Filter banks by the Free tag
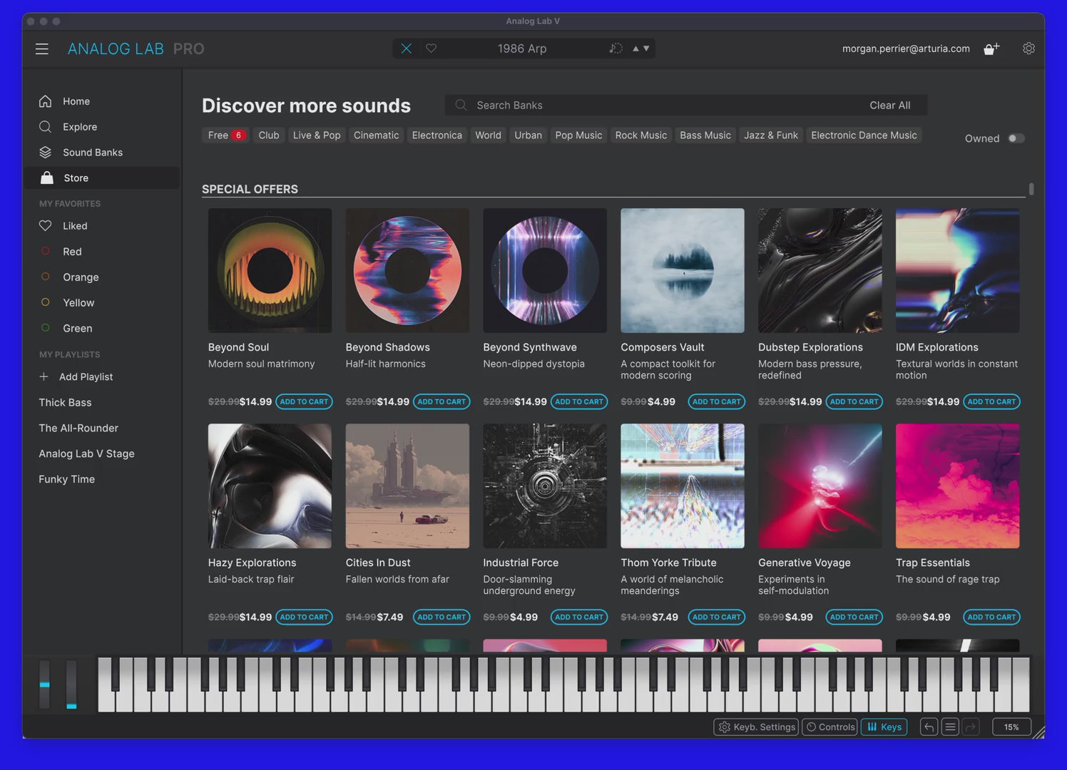 [x=225, y=135]
